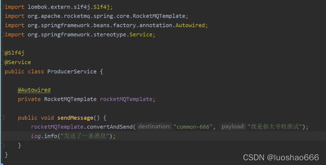
Task: Place cursor on @Slf4j annotation
Action: (15, 53)
